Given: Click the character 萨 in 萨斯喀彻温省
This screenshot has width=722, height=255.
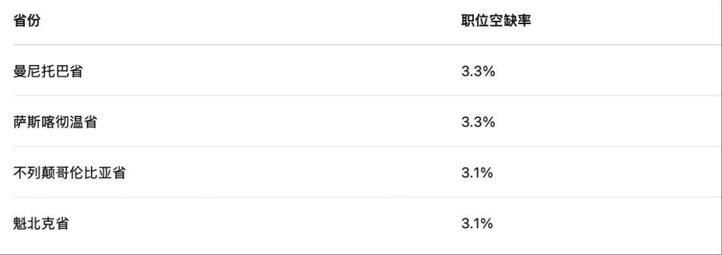Looking at the screenshot, I should click(20, 122).
